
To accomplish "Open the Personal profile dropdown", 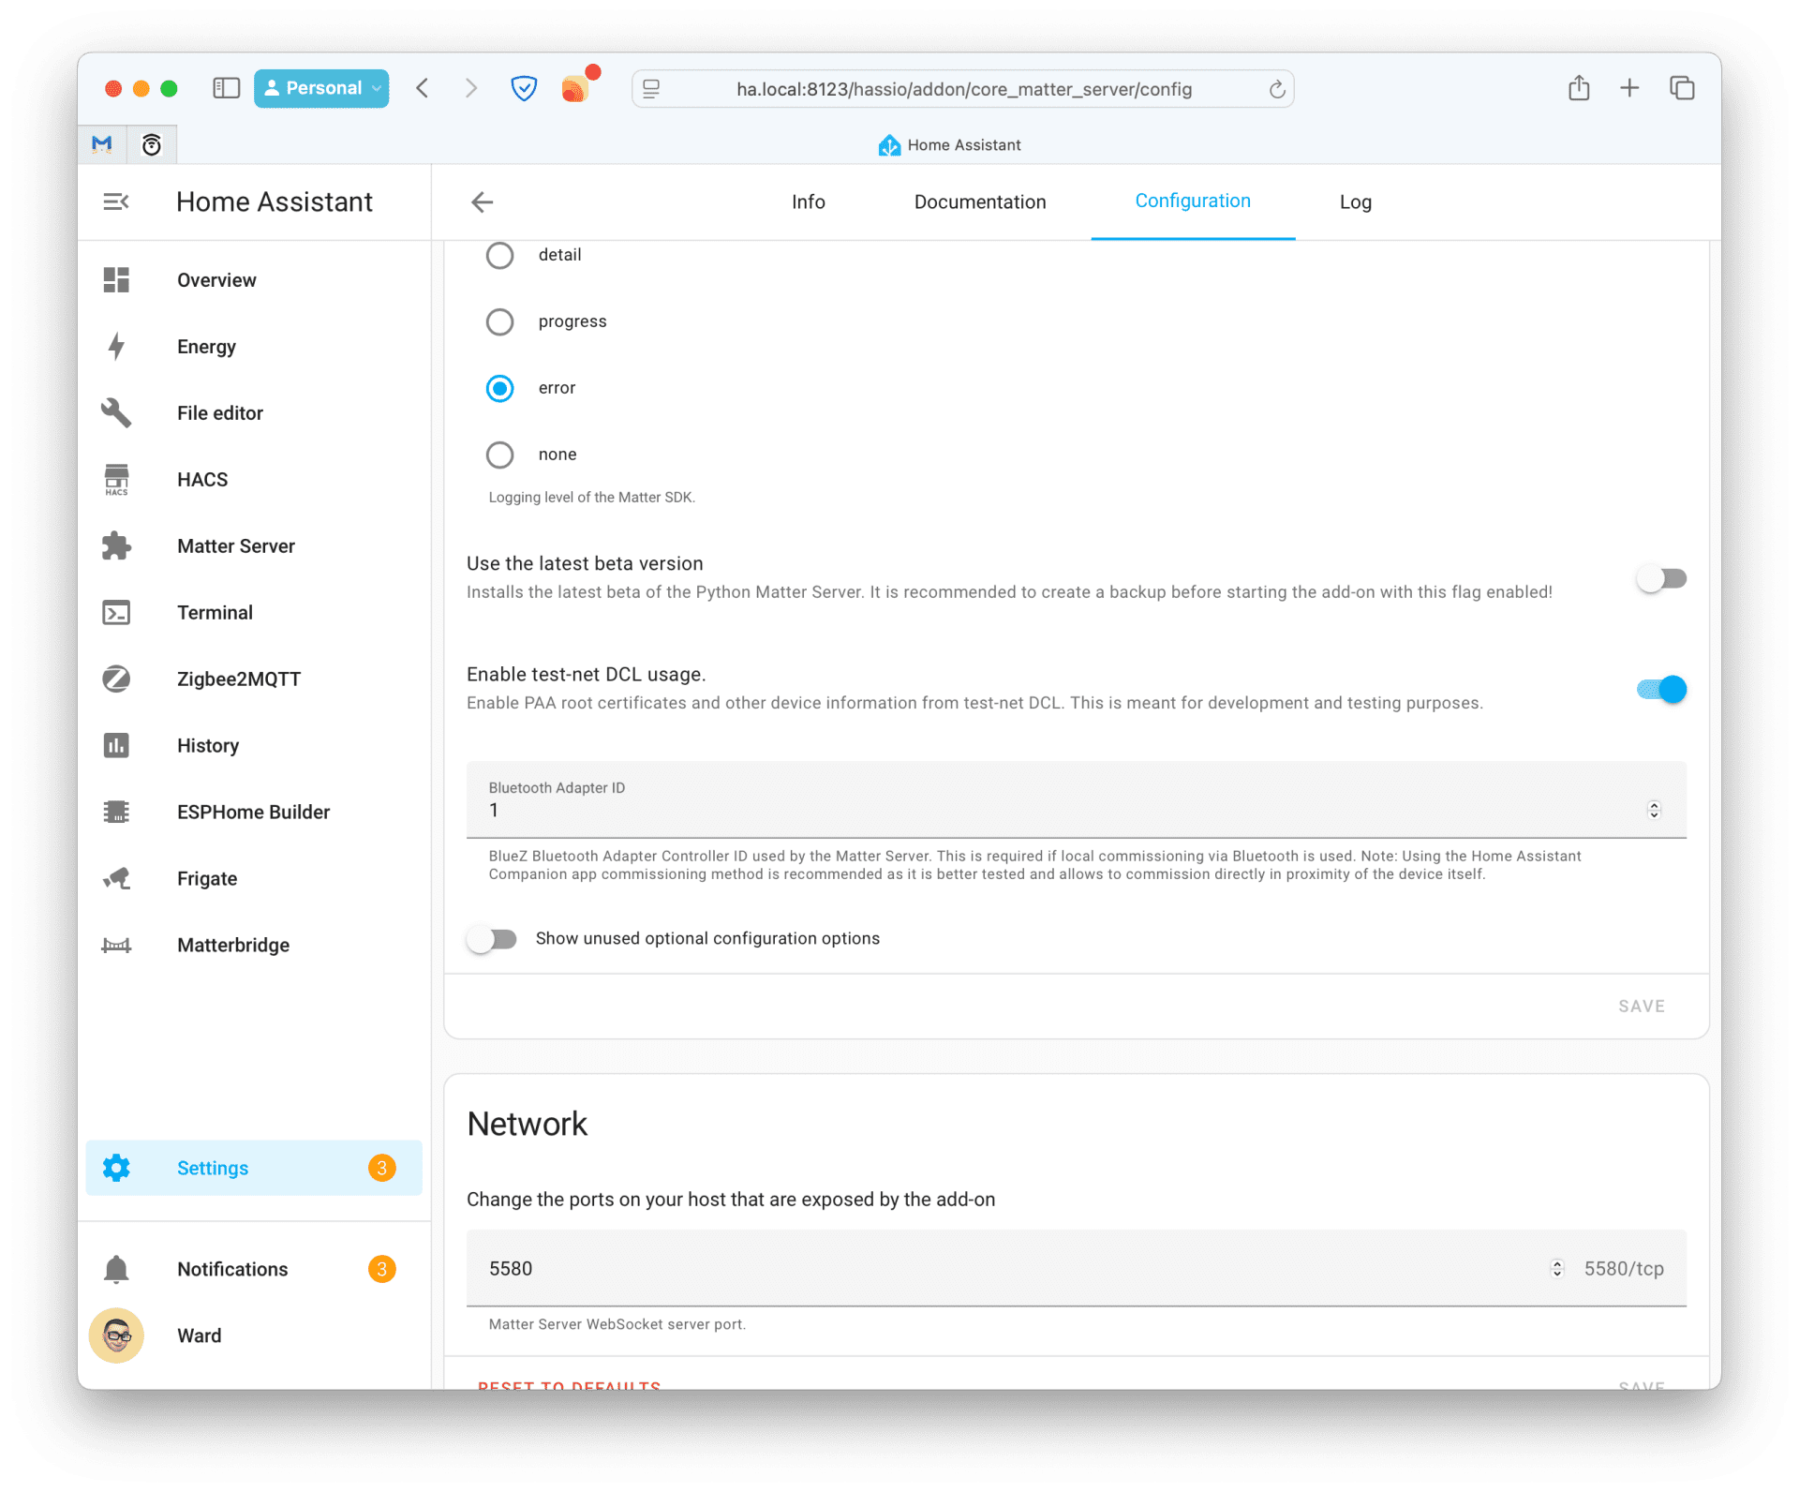I will [x=321, y=88].
